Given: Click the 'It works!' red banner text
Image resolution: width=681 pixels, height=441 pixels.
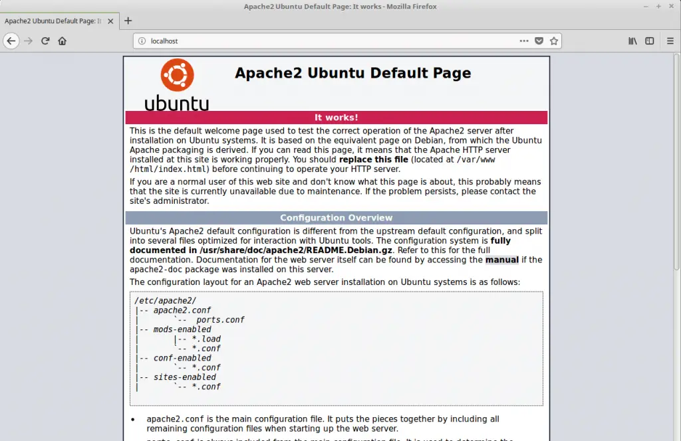Looking at the screenshot, I should tap(336, 118).
